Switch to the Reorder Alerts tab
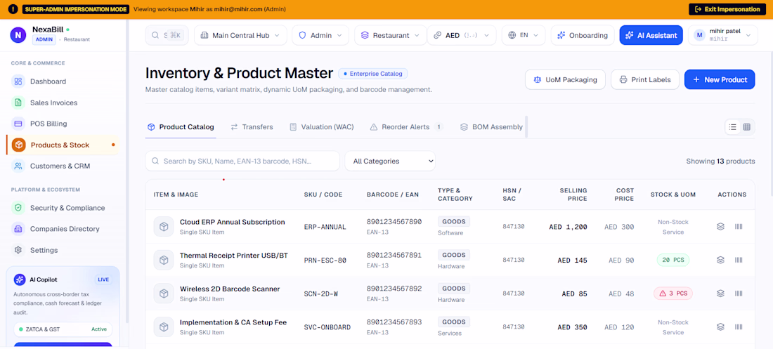The image size is (773, 349). (x=406, y=127)
